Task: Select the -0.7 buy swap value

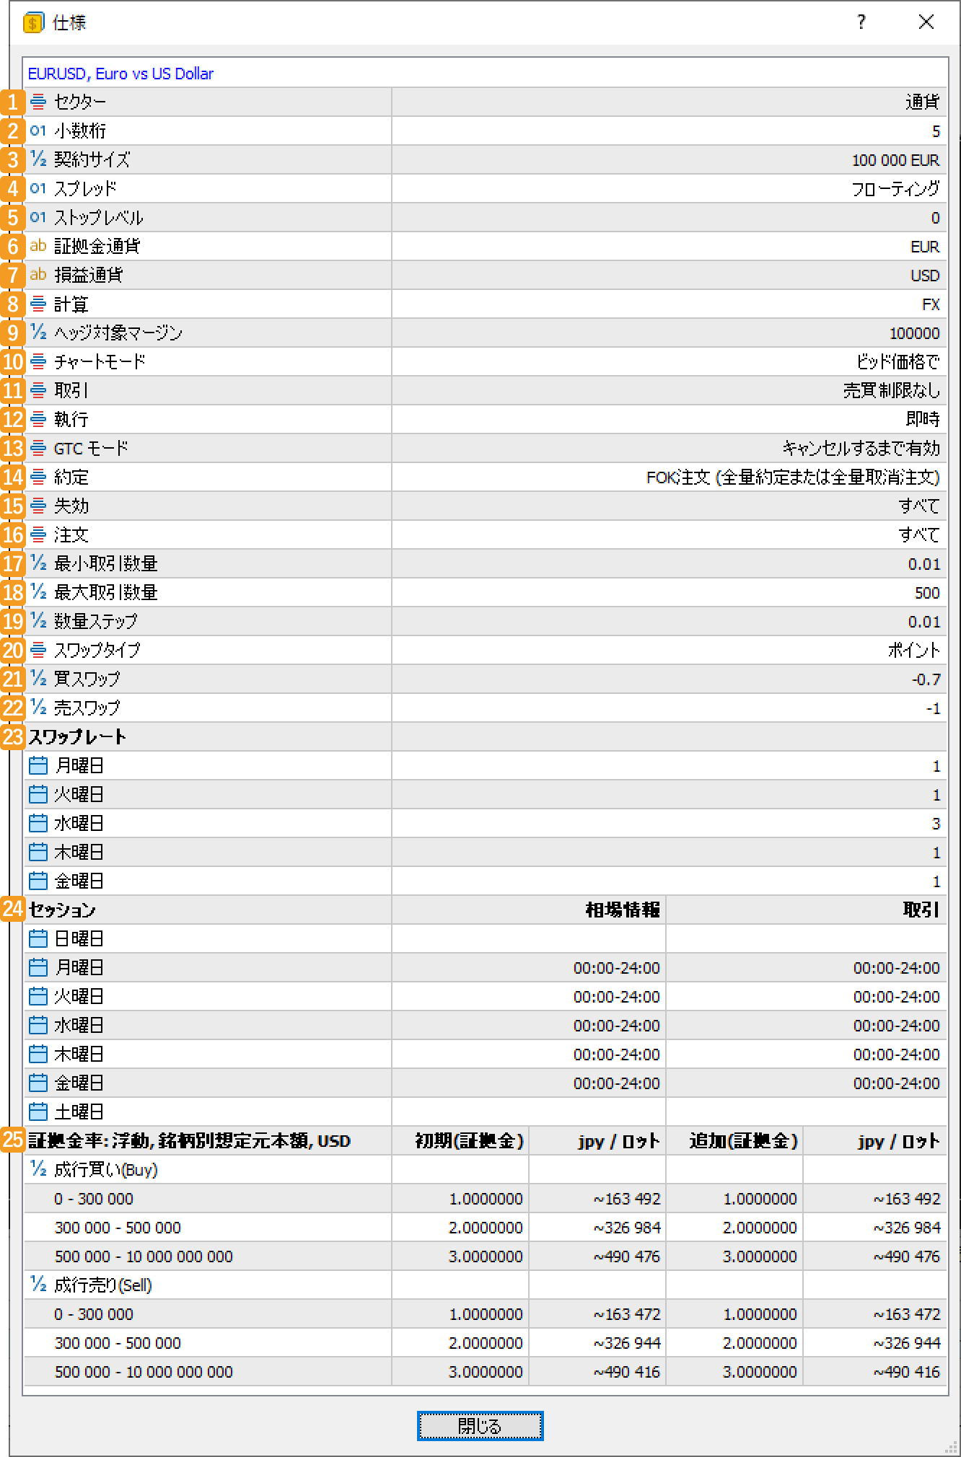Action: pos(926,679)
